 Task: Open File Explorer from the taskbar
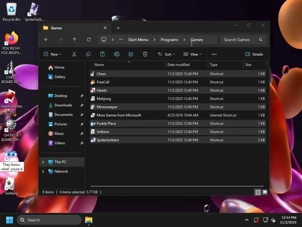[x=89, y=220]
